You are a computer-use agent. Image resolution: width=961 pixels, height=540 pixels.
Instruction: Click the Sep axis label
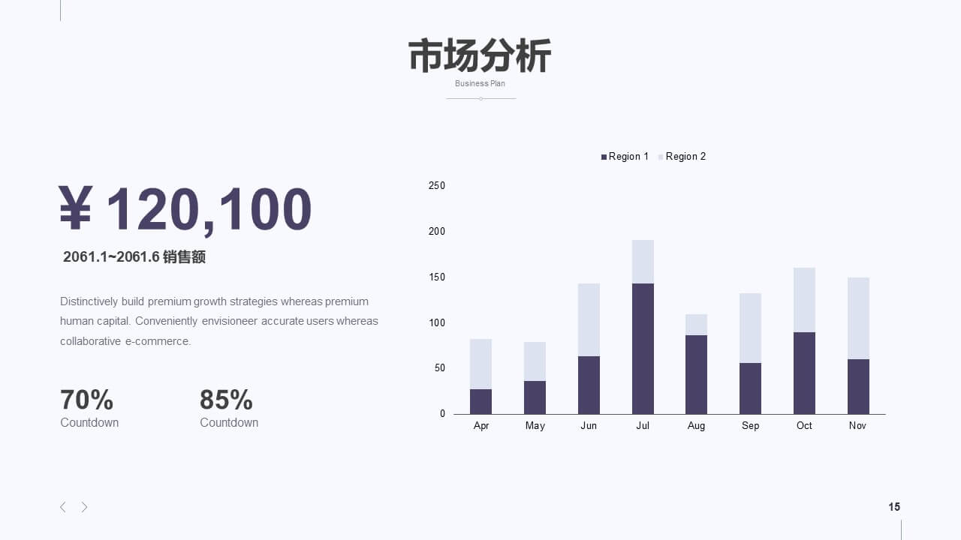click(750, 426)
